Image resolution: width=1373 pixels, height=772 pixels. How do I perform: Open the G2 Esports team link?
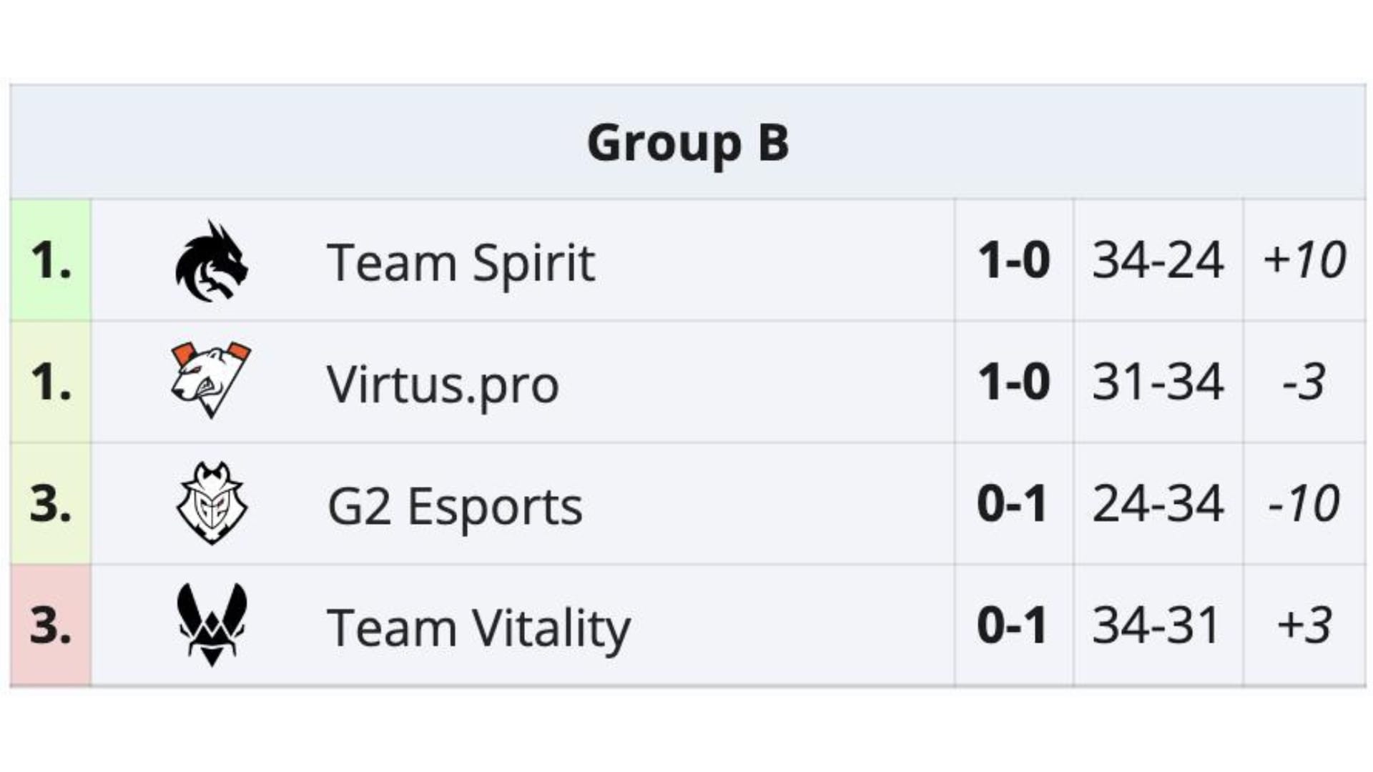(x=455, y=506)
